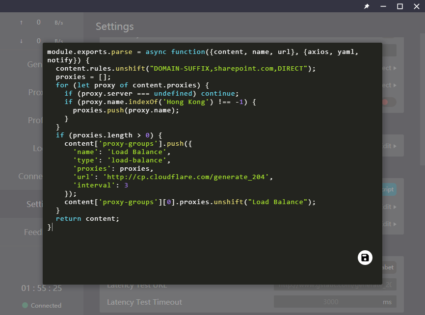The width and height of the screenshot is (425, 315).
Task: Show the Logs tab
Action: pos(37,148)
